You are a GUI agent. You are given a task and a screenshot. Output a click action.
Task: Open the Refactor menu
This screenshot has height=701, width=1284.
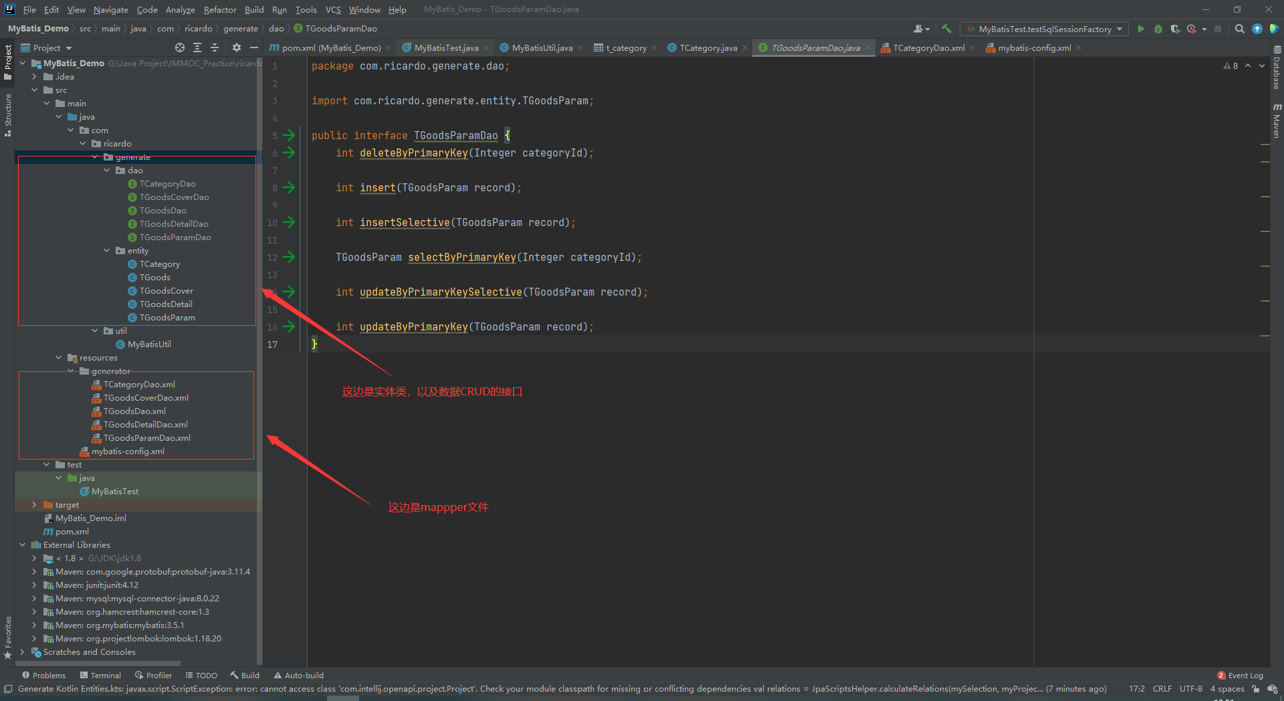(220, 9)
